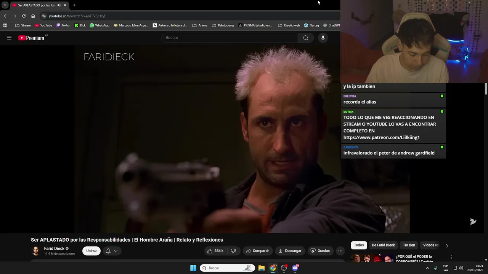488x274 pixels.
Task: Open the Nartag bookmark
Action: click(311, 25)
